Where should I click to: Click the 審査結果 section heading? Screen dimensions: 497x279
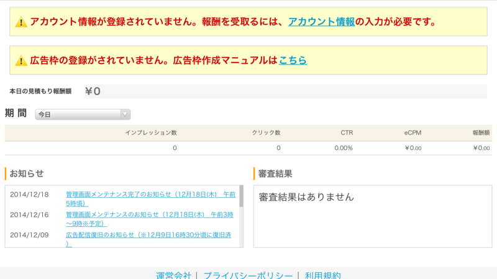pos(275,174)
